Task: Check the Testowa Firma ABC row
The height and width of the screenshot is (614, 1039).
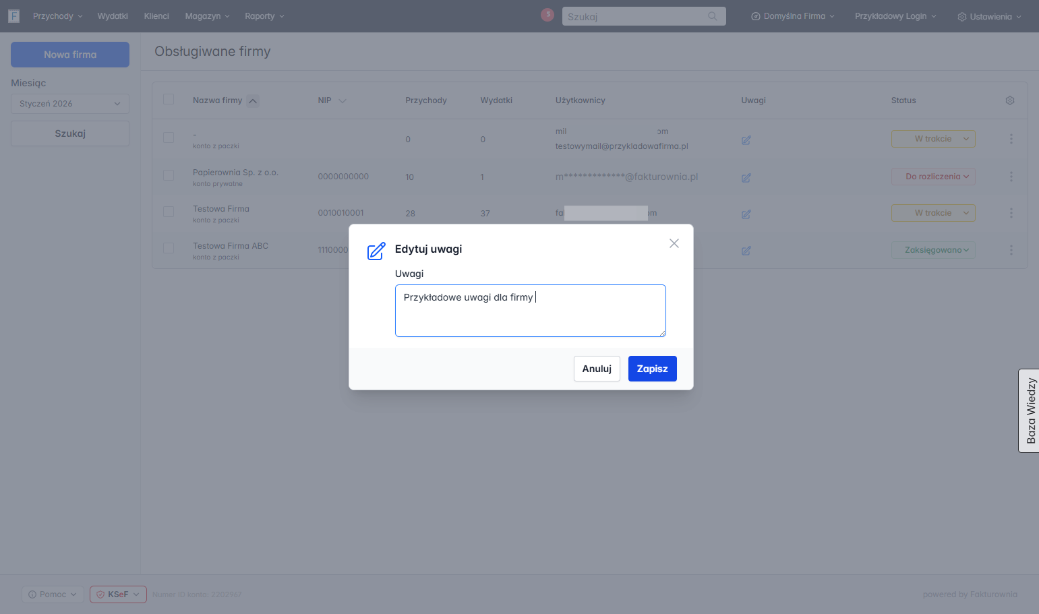Action: click(169, 248)
